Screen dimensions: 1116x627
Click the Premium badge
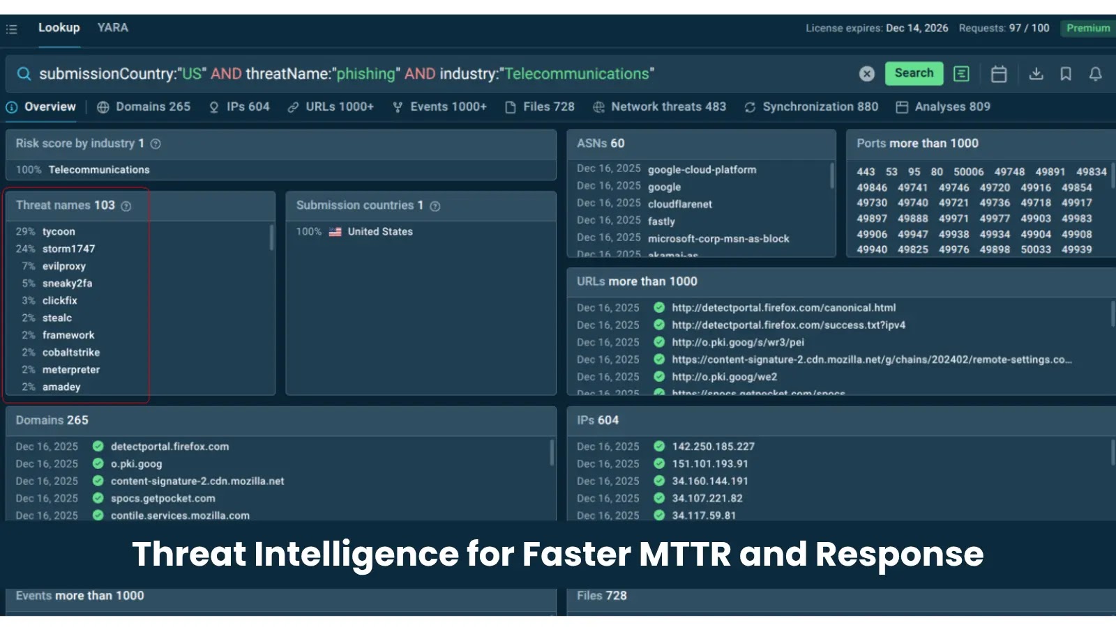point(1087,29)
